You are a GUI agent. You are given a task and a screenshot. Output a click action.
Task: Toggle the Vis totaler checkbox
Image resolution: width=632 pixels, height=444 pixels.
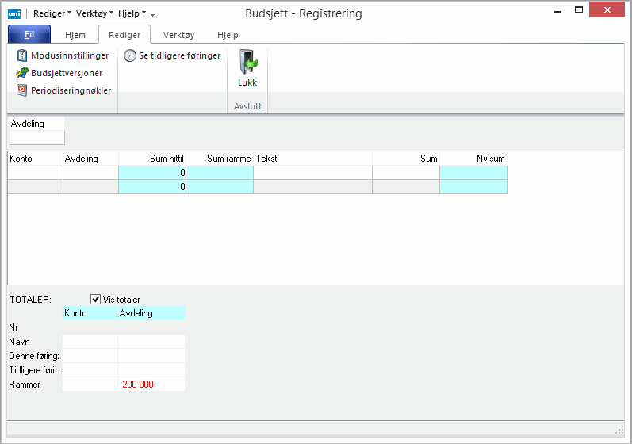pos(96,299)
